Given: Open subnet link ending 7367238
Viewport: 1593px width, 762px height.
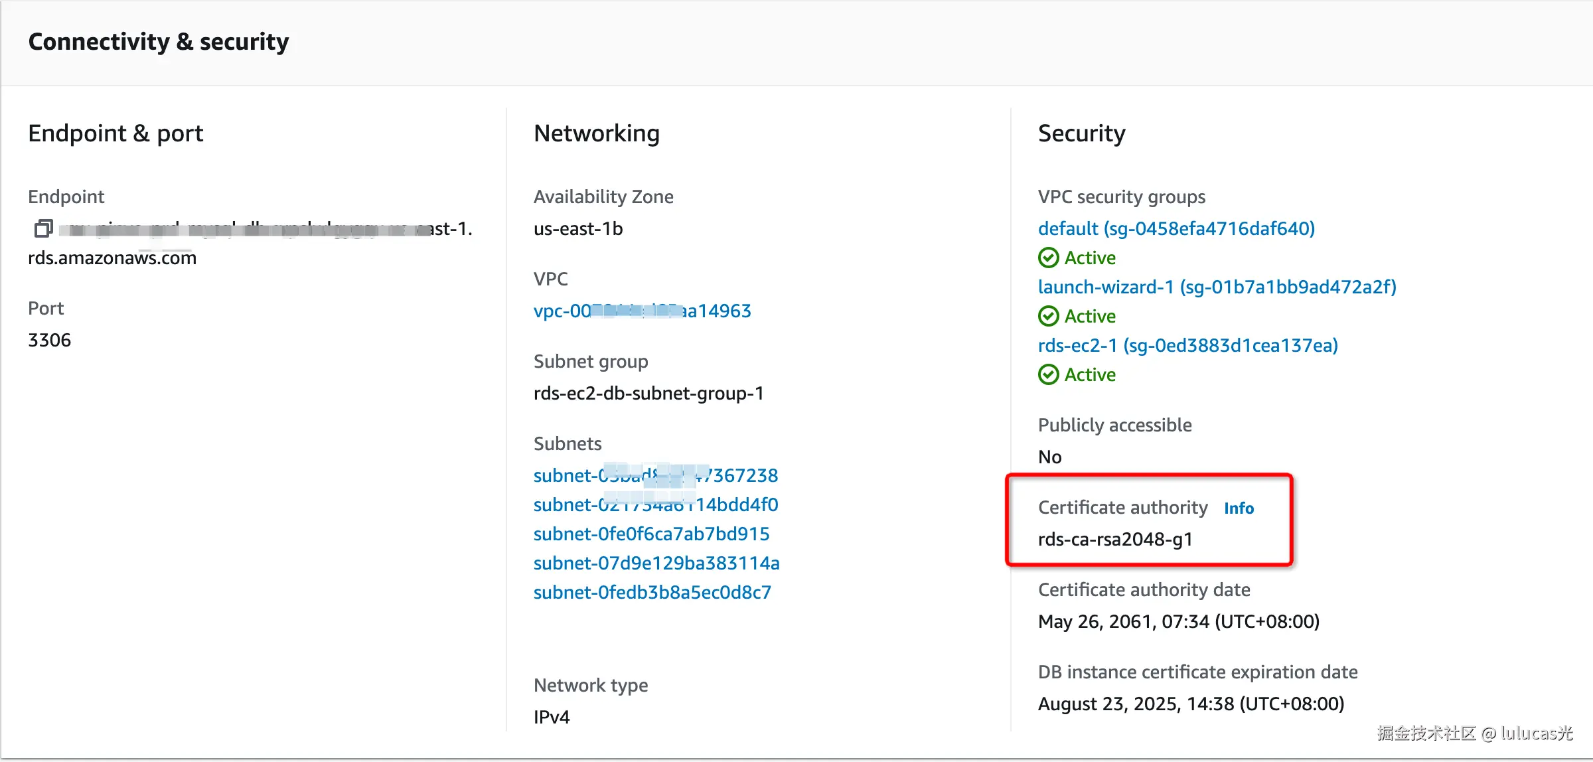Looking at the screenshot, I should point(655,475).
